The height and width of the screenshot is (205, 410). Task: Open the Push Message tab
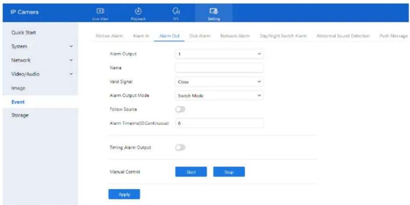click(393, 36)
